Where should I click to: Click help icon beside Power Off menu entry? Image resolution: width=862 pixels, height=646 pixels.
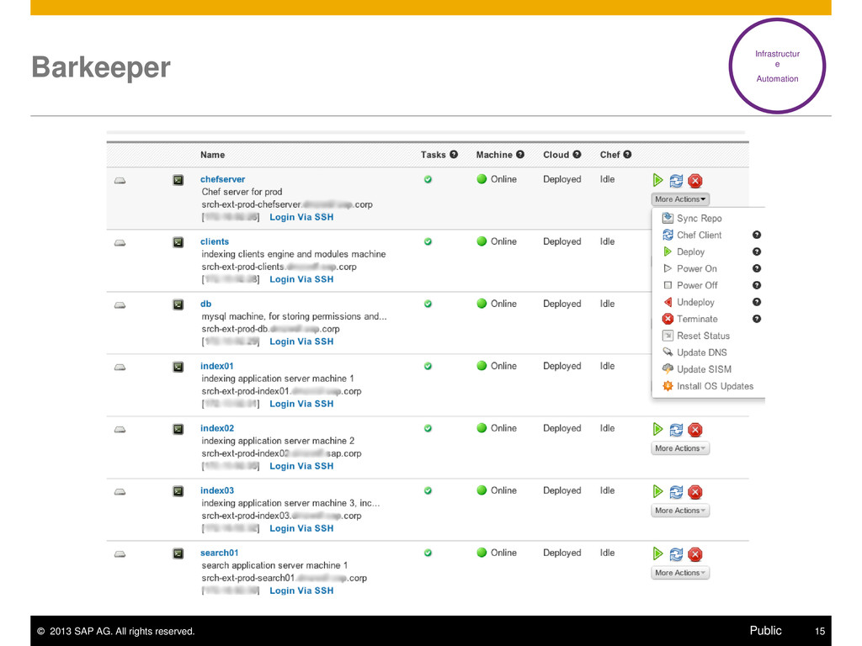[x=757, y=285]
